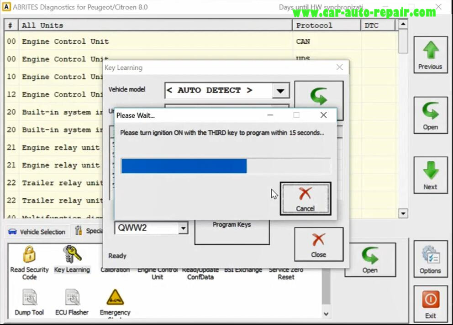Switch to the Vehicle Selection tab

pos(37,232)
